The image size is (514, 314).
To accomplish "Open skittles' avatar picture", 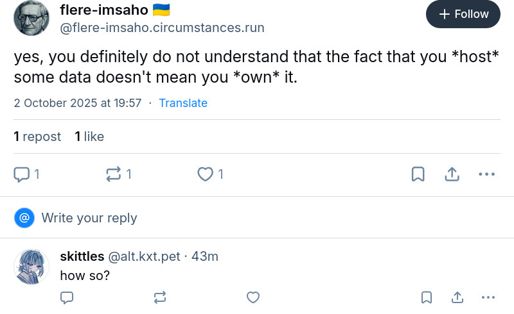I will point(31,266).
